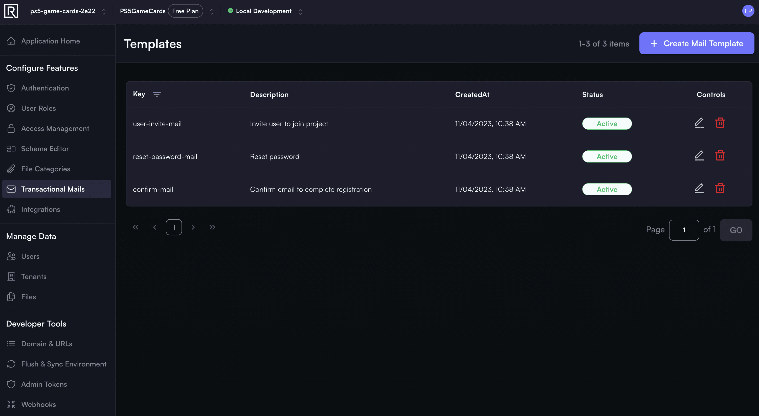Click the filter icon next to Key column
The image size is (759, 416).
tap(156, 94)
